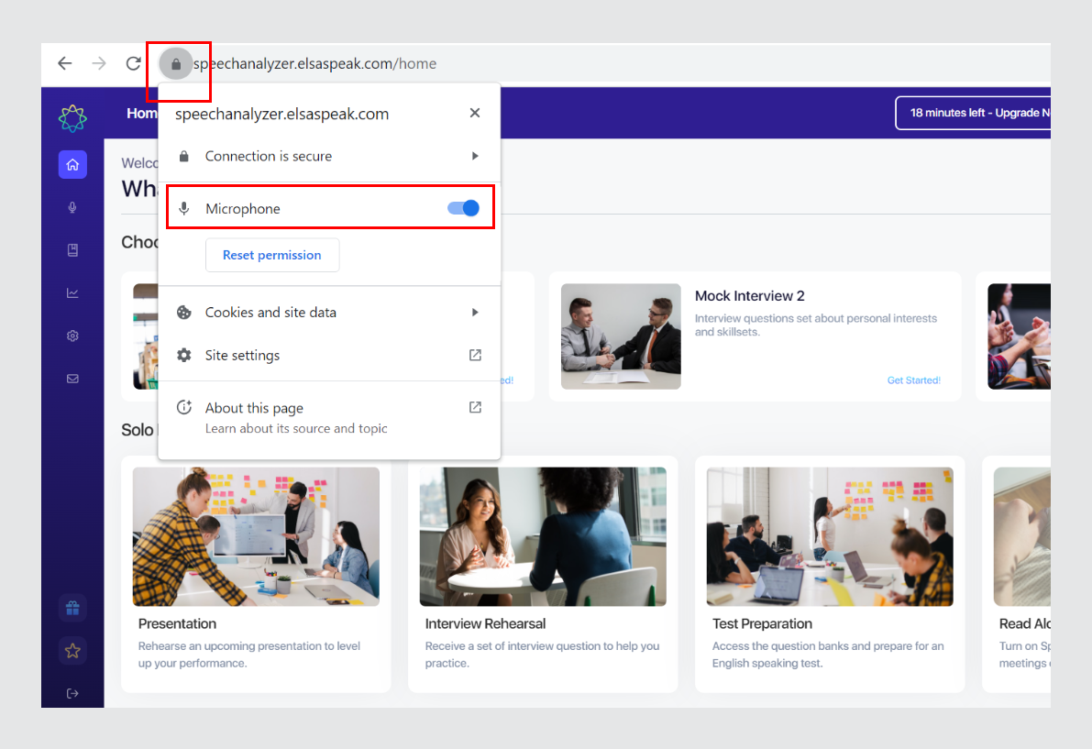Open the progress chart icon in sidebar
The width and height of the screenshot is (1092, 749).
[72, 293]
